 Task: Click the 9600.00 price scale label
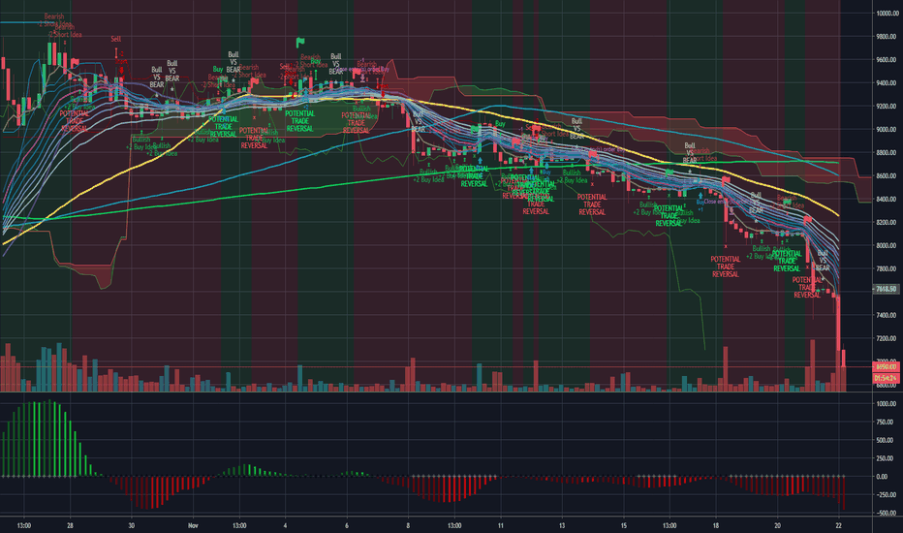point(887,59)
